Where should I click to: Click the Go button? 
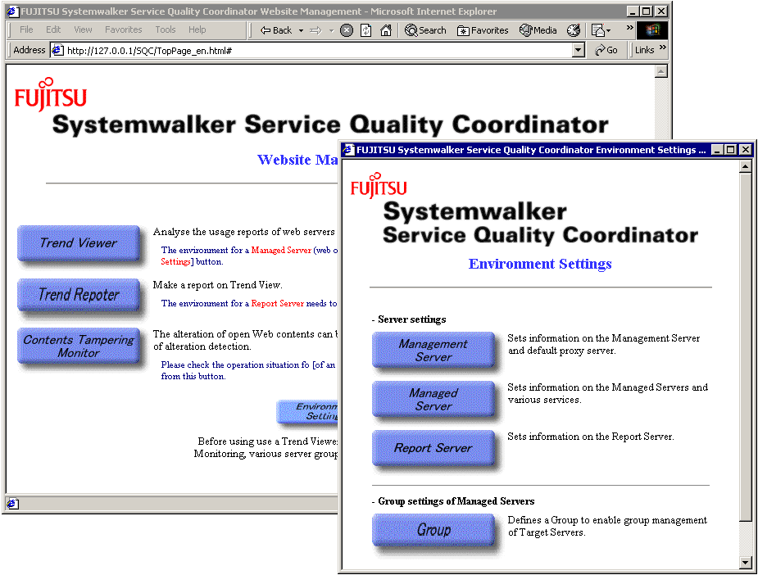tap(606, 50)
